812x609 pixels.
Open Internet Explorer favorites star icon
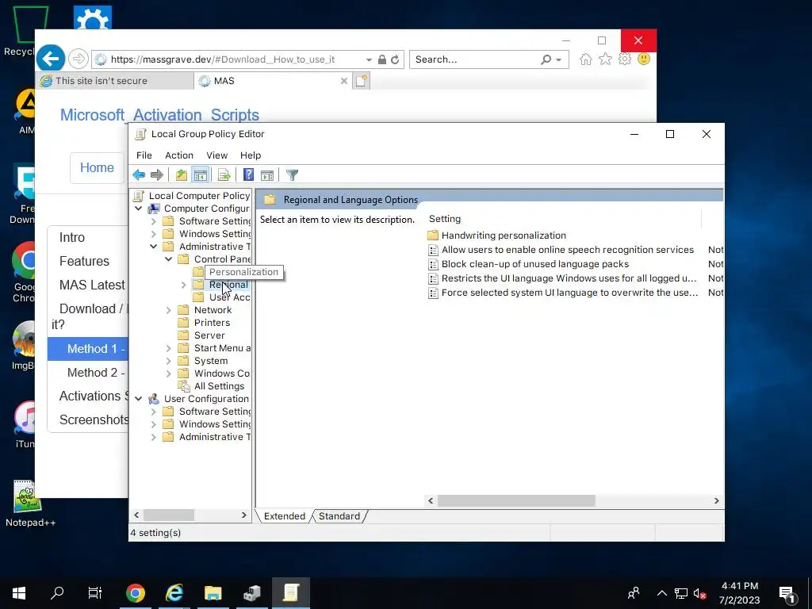(605, 59)
